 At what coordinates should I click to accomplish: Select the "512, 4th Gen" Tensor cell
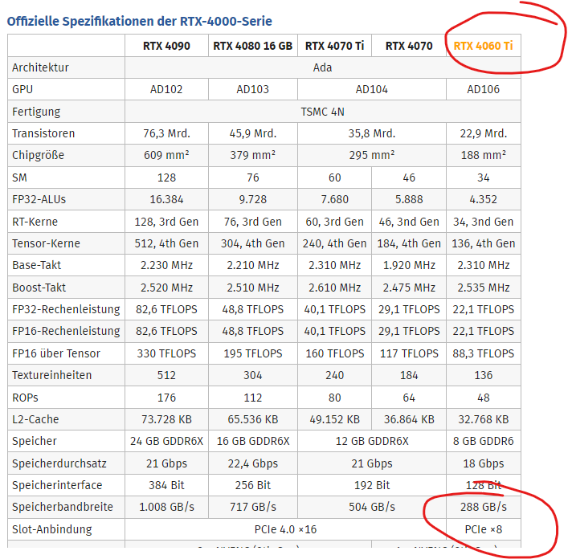click(x=166, y=243)
